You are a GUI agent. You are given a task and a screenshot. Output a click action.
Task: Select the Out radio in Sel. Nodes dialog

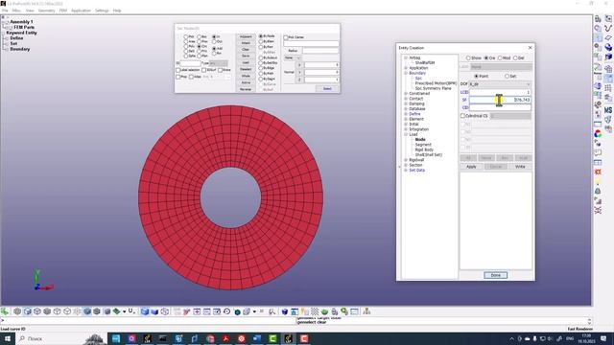(214, 41)
